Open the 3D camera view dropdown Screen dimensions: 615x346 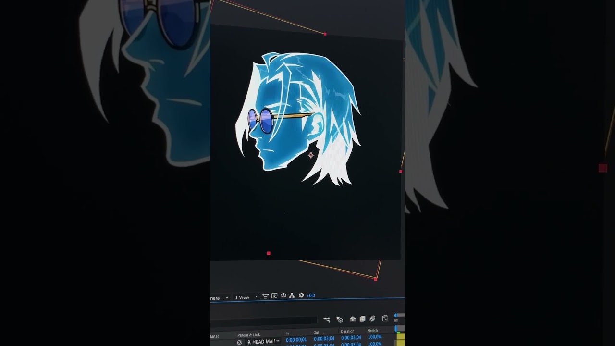[x=220, y=298]
